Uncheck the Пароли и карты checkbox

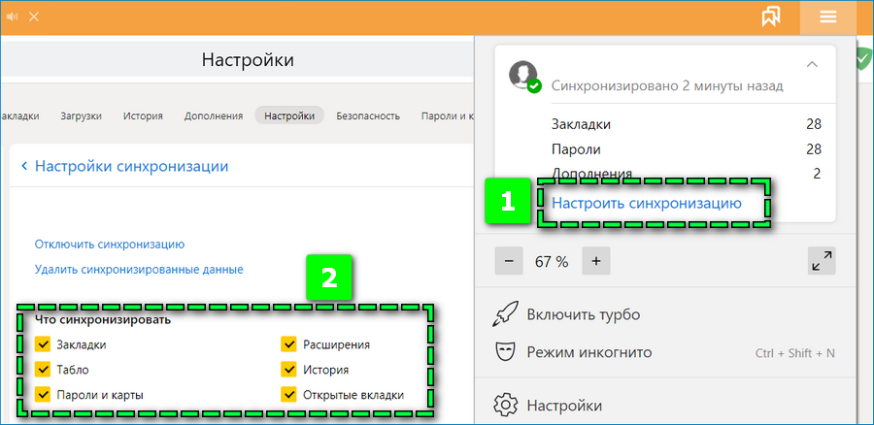43,395
